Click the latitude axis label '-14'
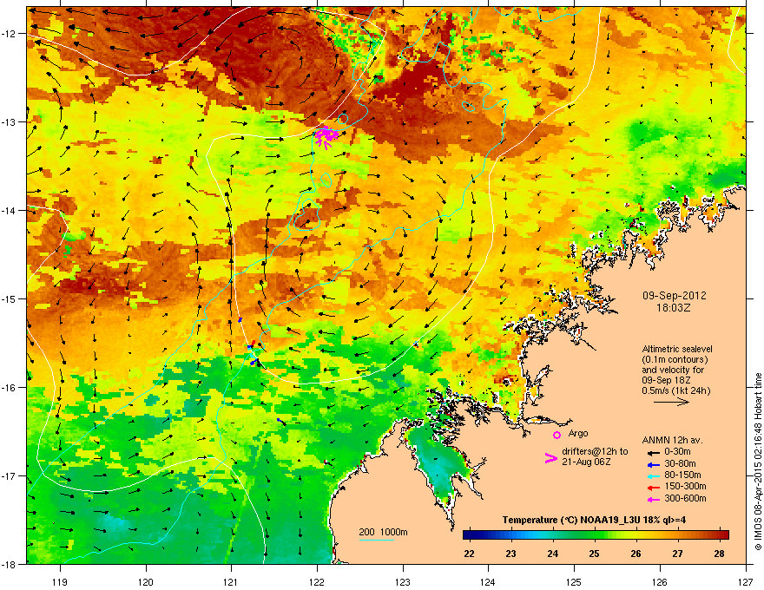 pos(10,210)
